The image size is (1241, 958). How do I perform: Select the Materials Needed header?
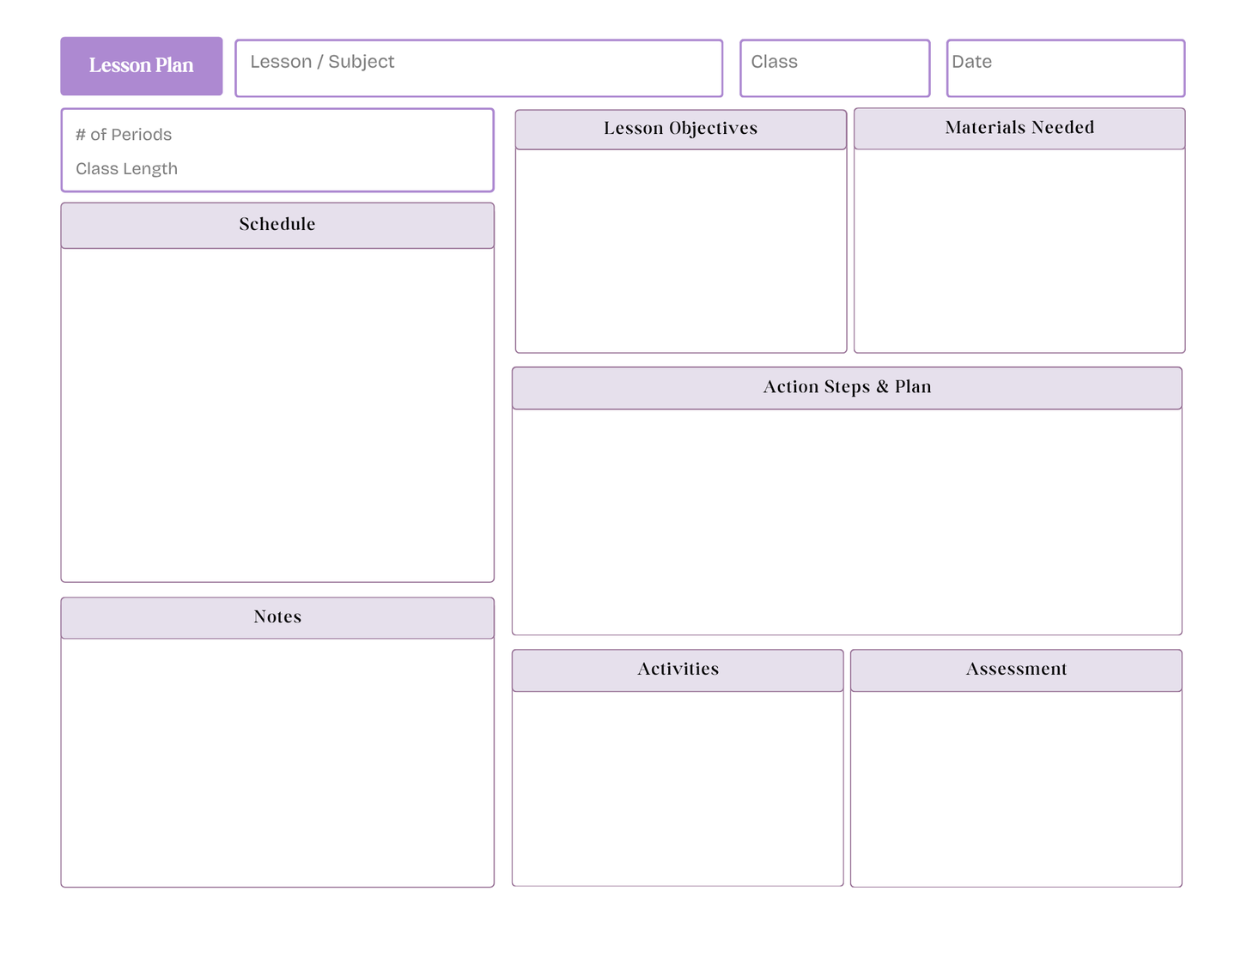(x=1019, y=129)
